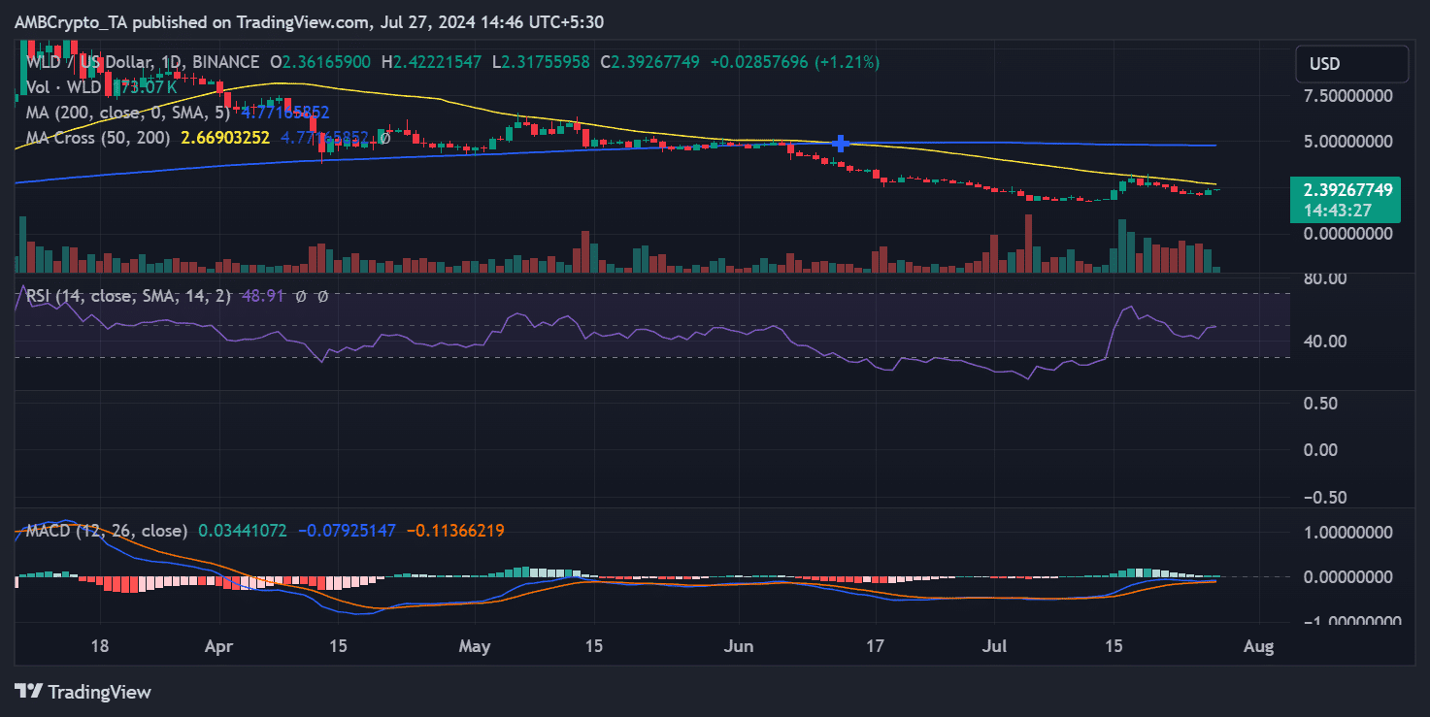Image resolution: width=1430 pixels, height=717 pixels.
Task: Click the RSI value 48.91
Action: tap(262, 296)
